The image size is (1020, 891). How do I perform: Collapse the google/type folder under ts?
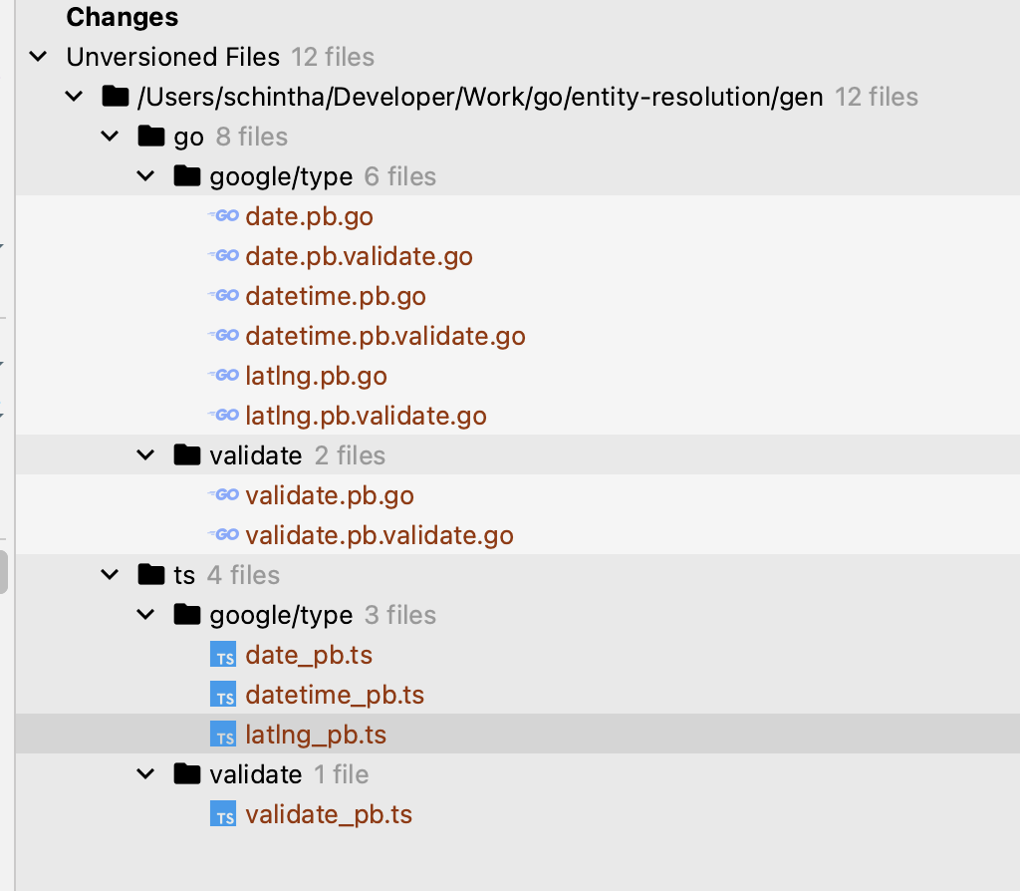point(145,615)
